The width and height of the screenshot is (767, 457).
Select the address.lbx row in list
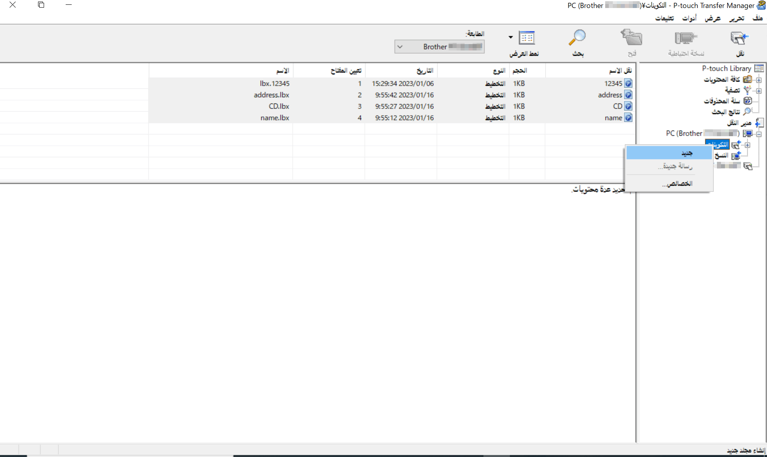click(271, 95)
